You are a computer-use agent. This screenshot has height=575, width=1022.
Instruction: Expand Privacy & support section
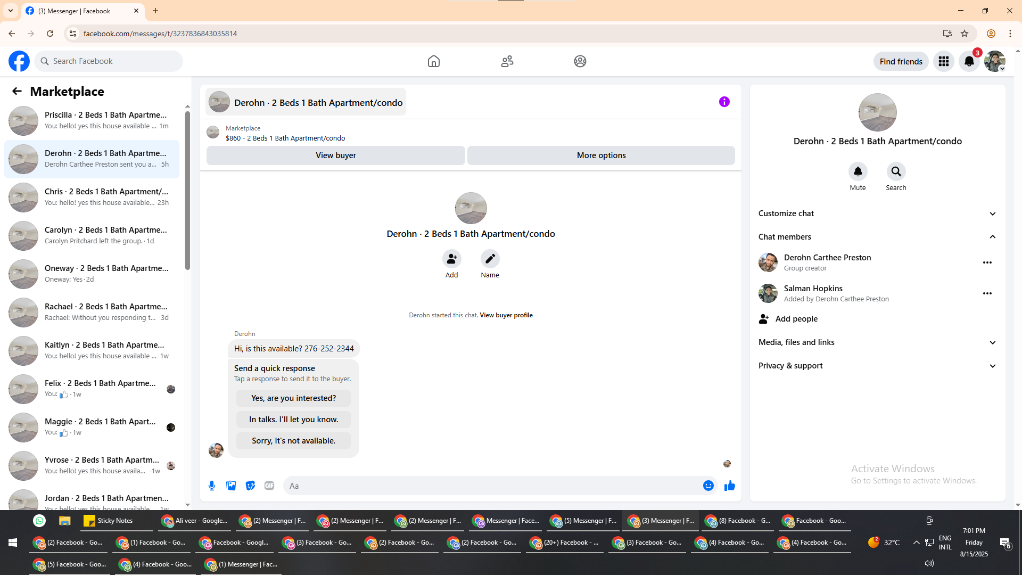992,366
